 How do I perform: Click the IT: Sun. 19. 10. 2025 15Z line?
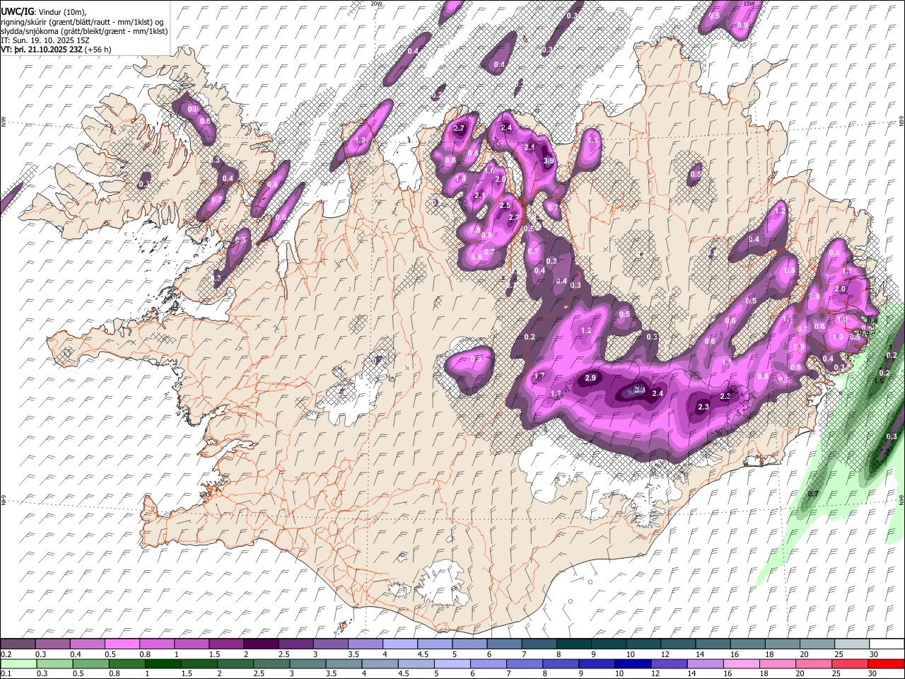[x=45, y=40]
